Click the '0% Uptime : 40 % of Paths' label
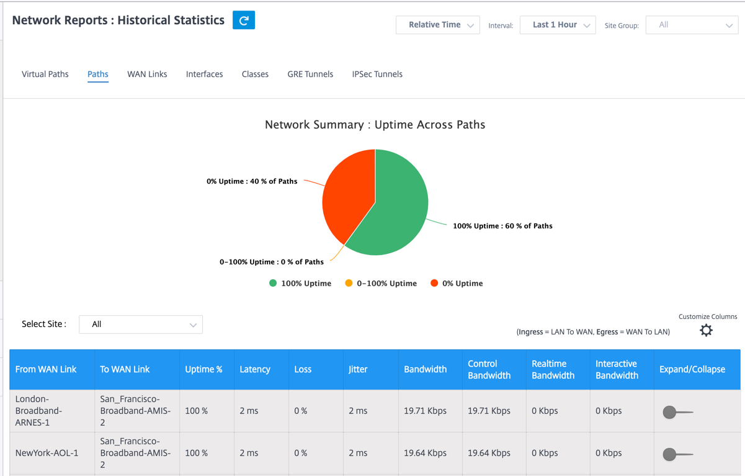 (x=252, y=181)
